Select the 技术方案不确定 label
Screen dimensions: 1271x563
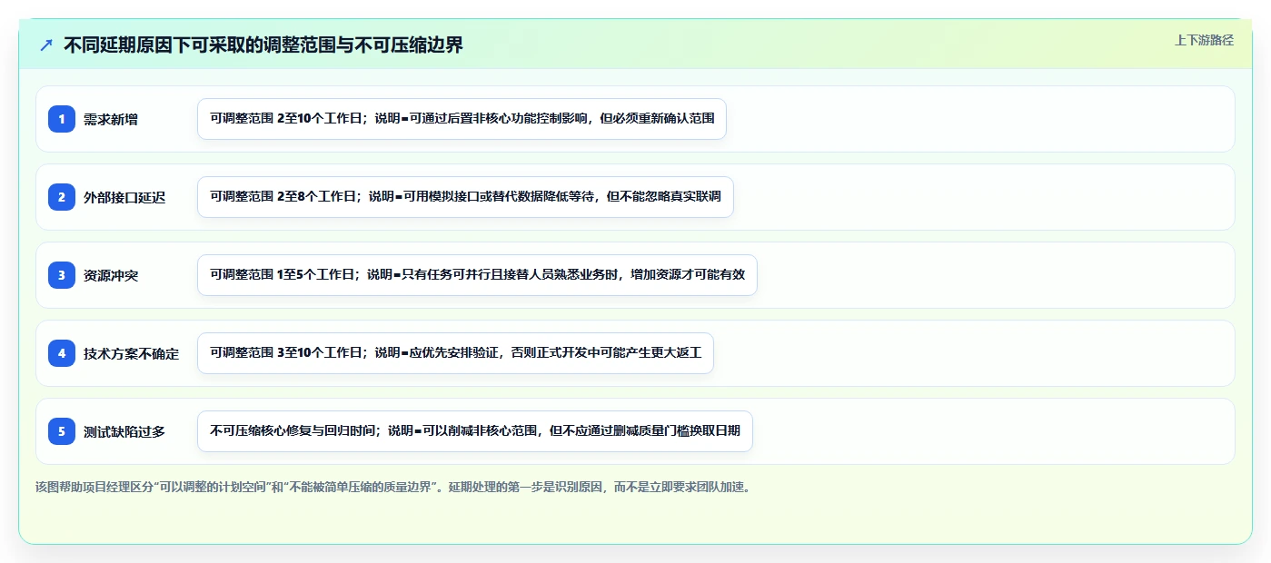tap(132, 353)
